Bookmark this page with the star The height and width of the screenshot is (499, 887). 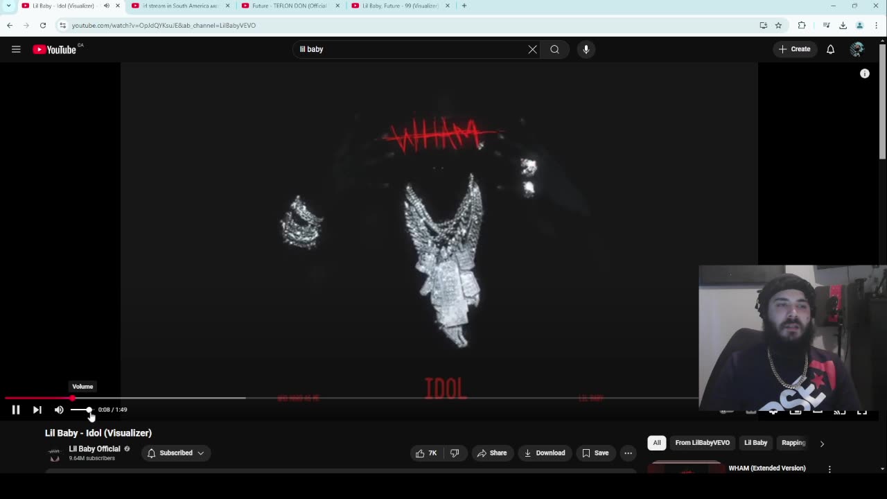(x=778, y=25)
